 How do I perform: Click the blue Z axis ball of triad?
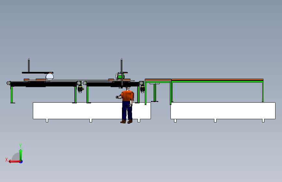pos(21,162)
